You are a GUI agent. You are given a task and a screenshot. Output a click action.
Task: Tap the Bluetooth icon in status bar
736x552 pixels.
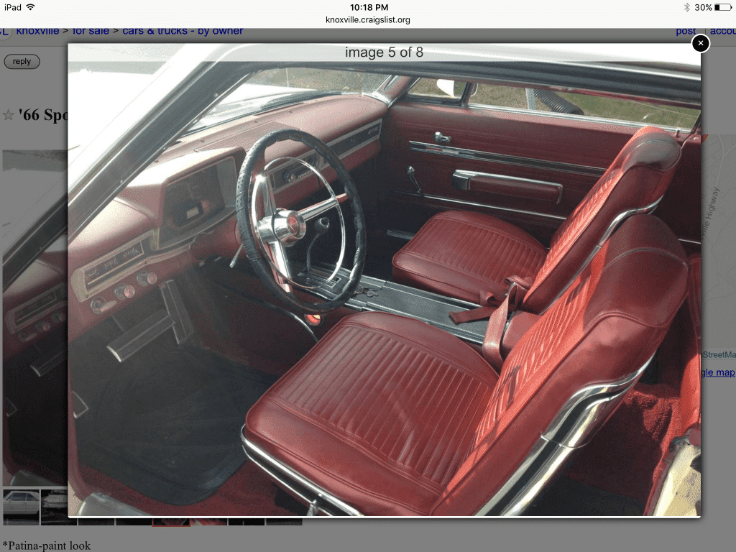(686, 7)
